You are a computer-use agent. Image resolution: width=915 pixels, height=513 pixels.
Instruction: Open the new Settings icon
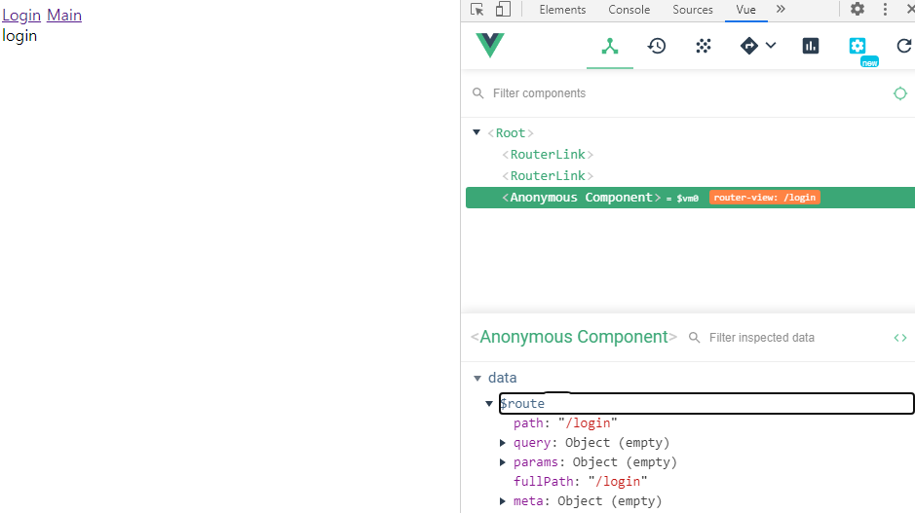(858, 46)
